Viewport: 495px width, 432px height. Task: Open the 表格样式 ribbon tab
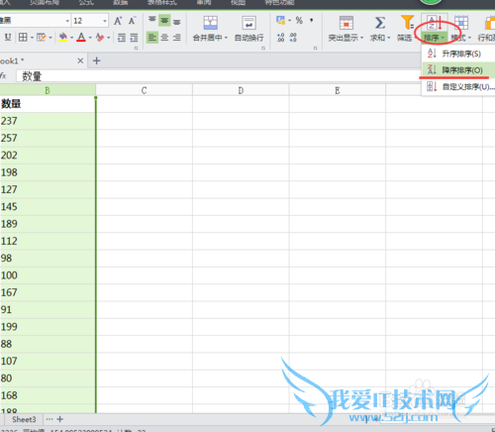[162, 3]
